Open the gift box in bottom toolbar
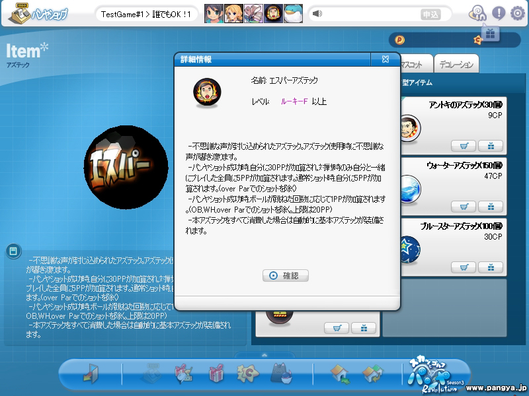 (217, 374)
